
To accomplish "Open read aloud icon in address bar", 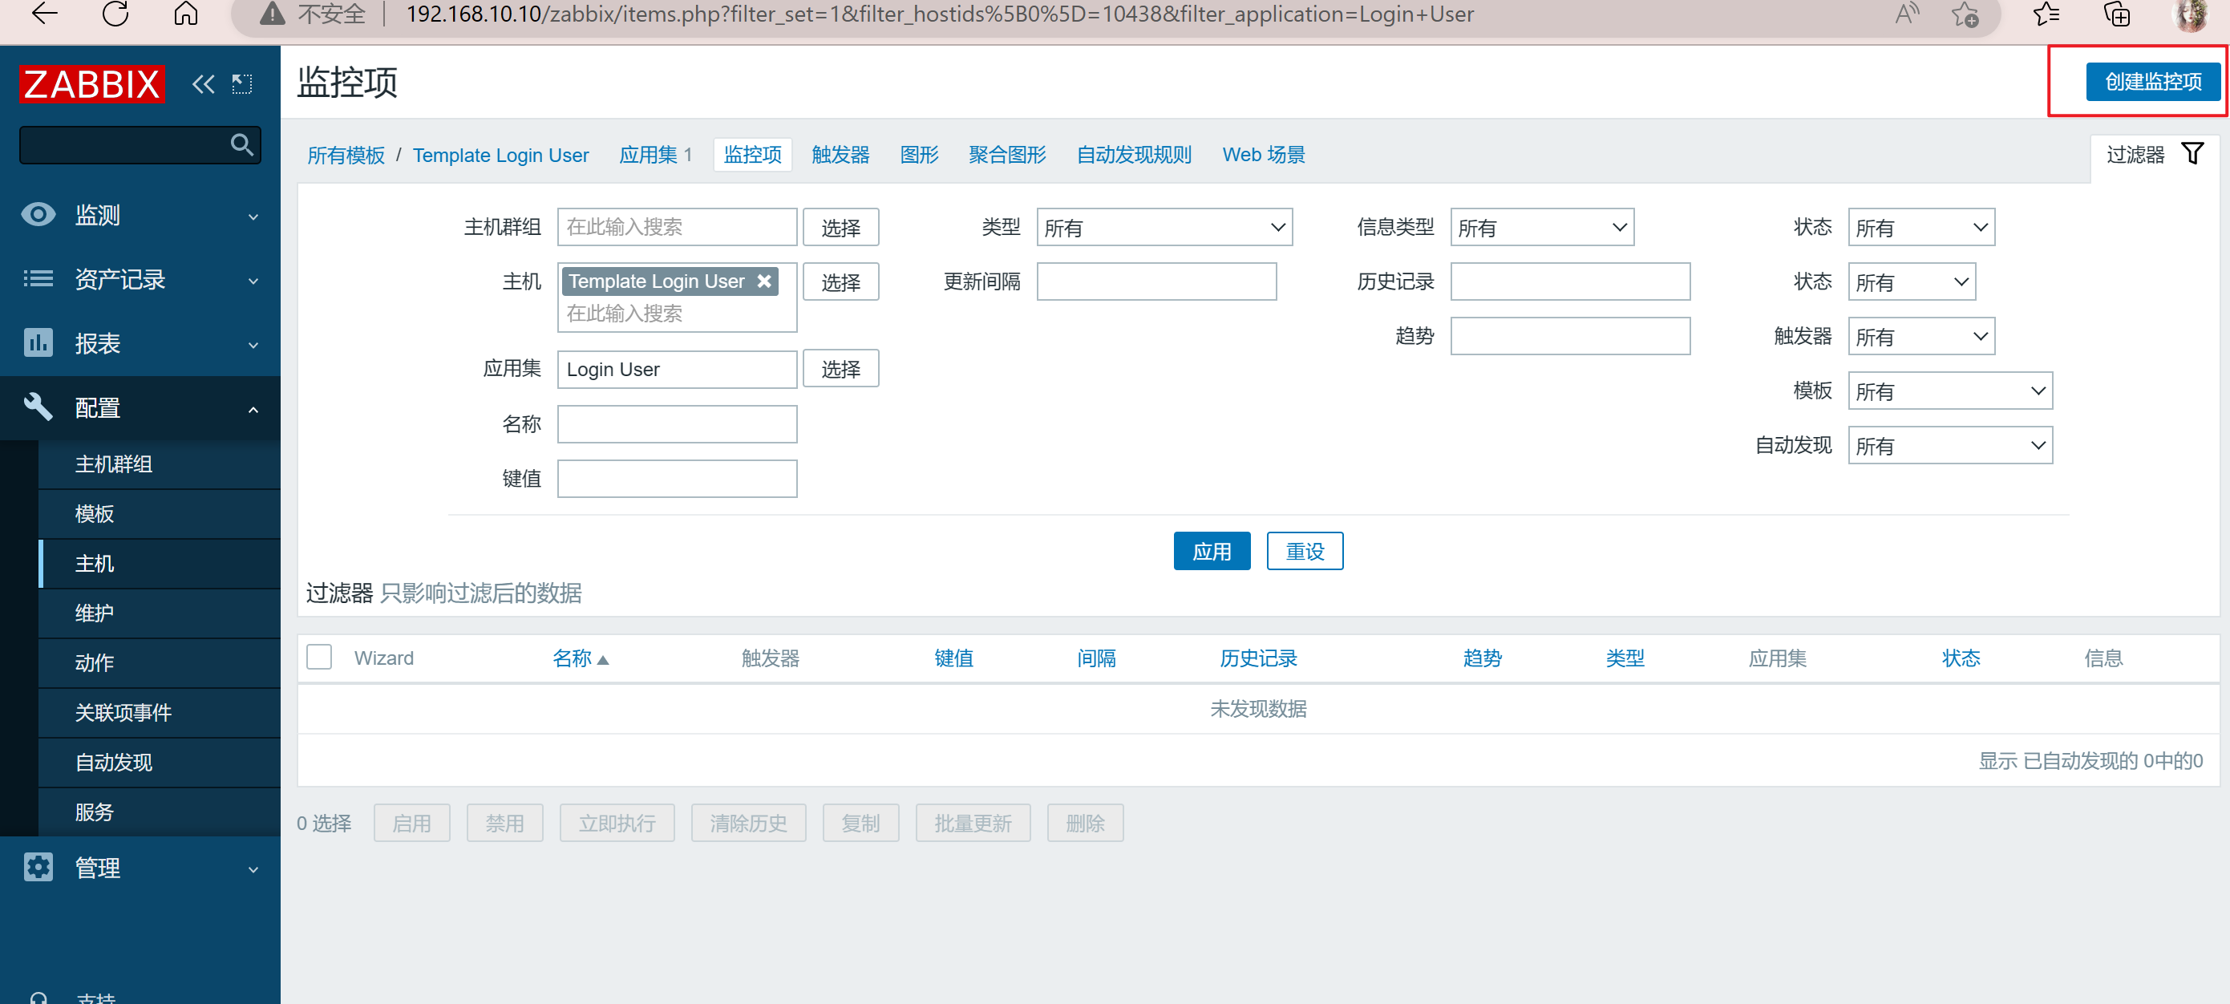I will pos(1906,14).
